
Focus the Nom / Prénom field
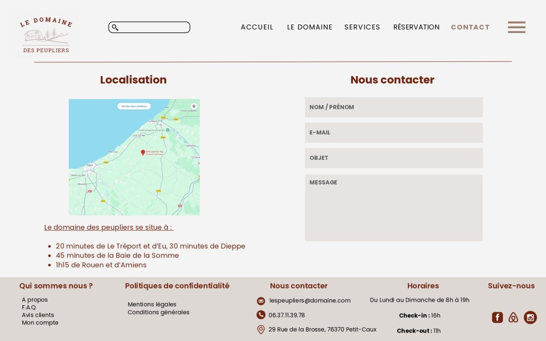394,107
